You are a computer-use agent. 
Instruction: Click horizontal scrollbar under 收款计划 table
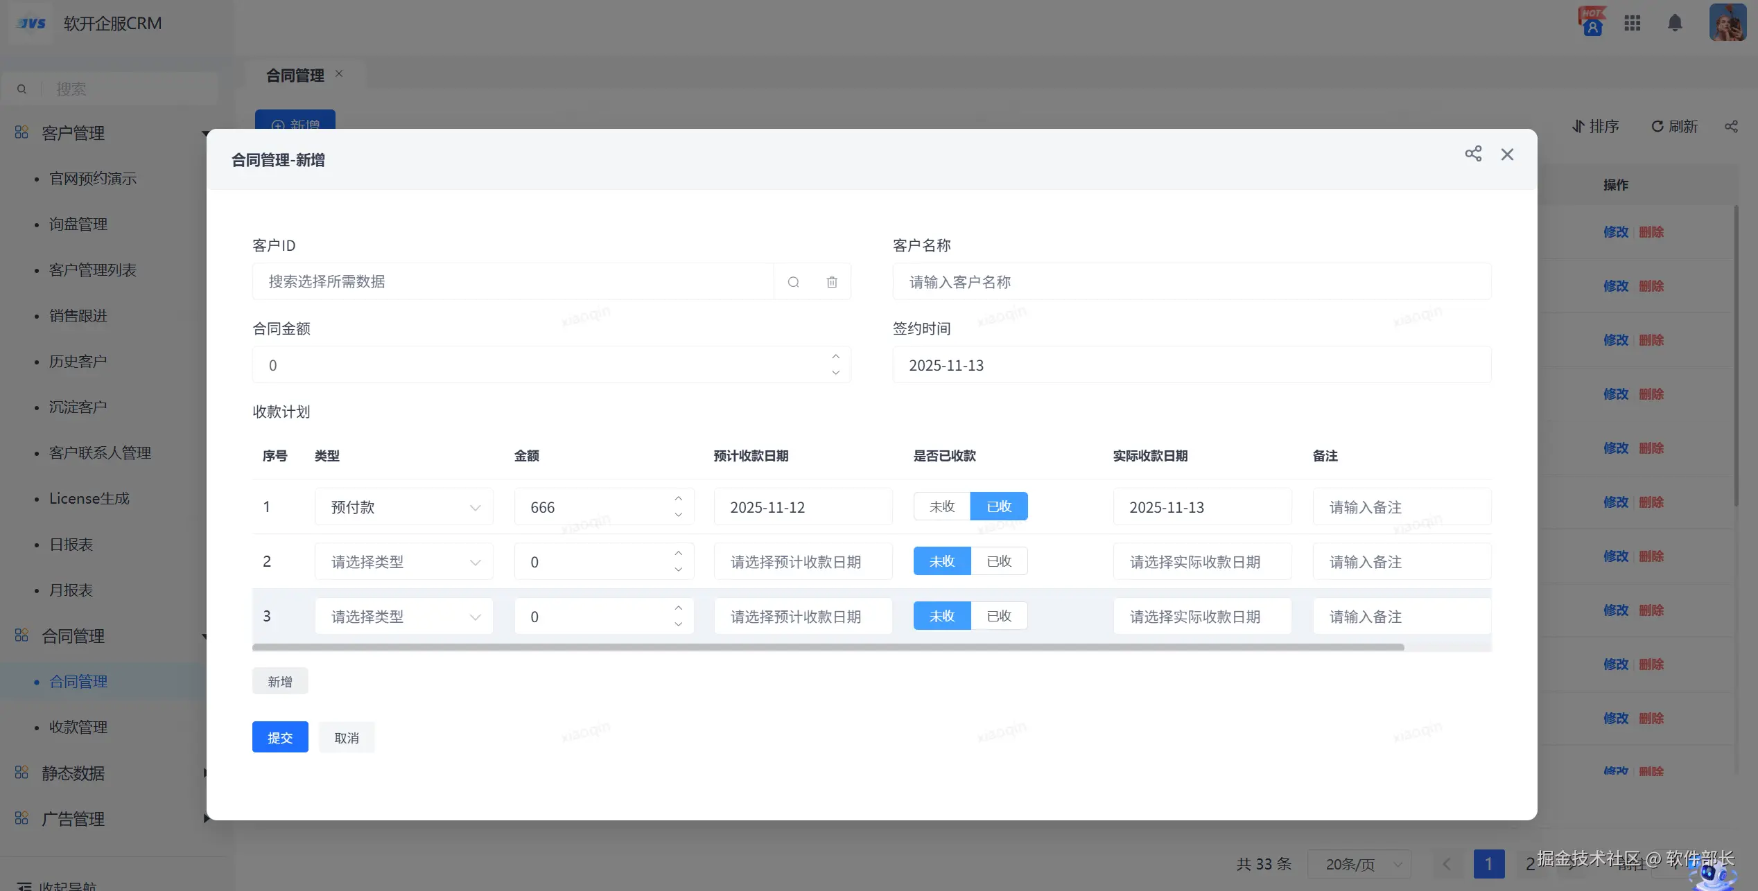click(828, 647)
